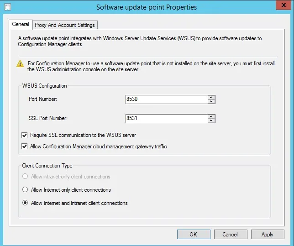
Task: Increase SSL Port Number with up arrow
Action: pos(211,116)
